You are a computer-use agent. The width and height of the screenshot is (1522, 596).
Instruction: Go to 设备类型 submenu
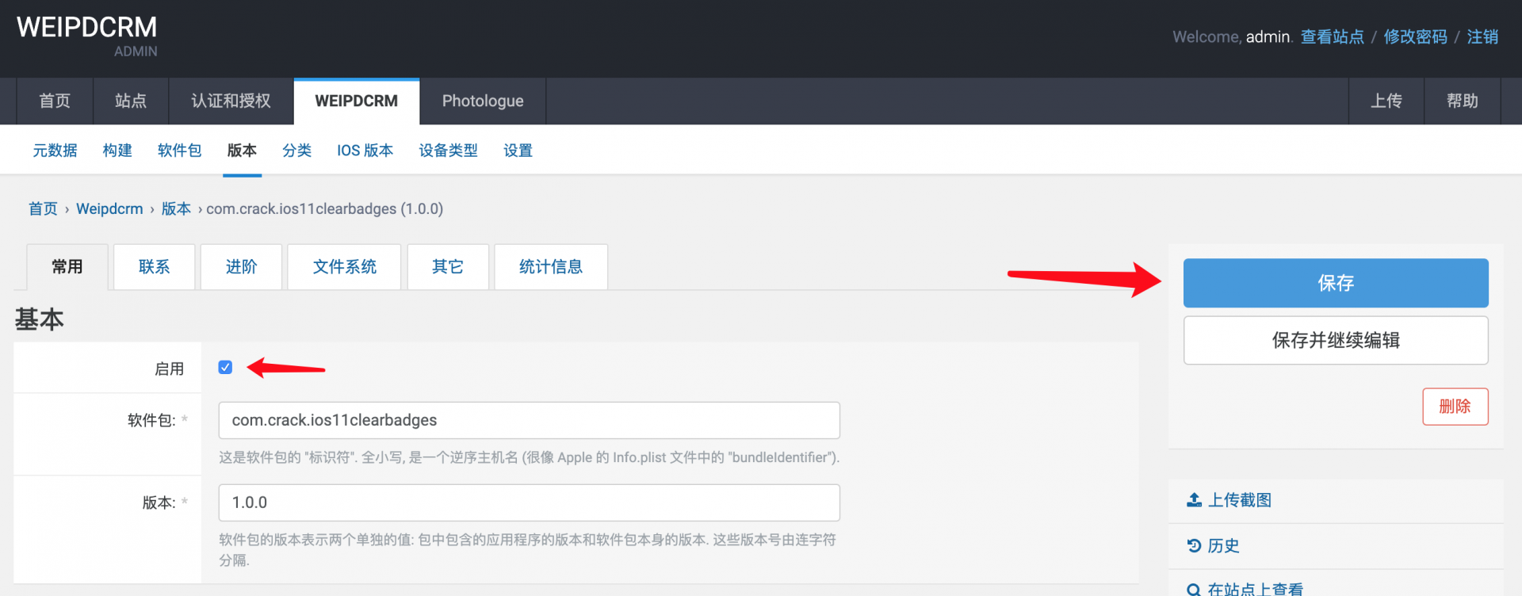(x=449, y=151)
